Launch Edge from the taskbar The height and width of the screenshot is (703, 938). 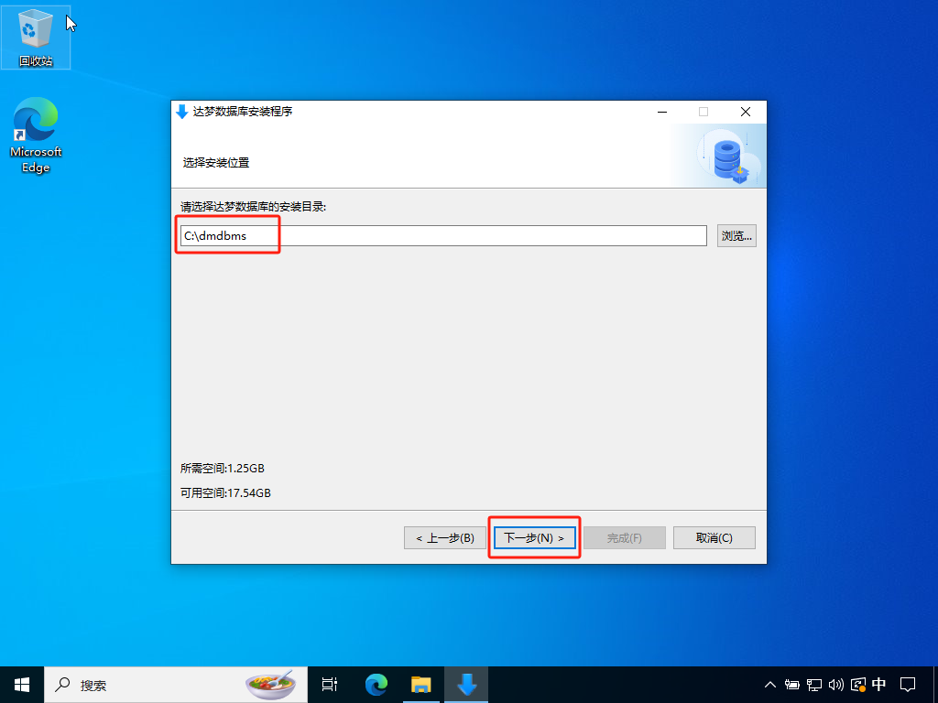376,685
